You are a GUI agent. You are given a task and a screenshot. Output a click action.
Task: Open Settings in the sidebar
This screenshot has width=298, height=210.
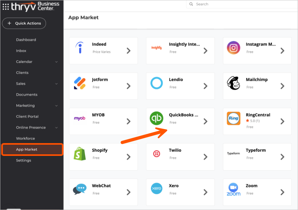point(23,160)
